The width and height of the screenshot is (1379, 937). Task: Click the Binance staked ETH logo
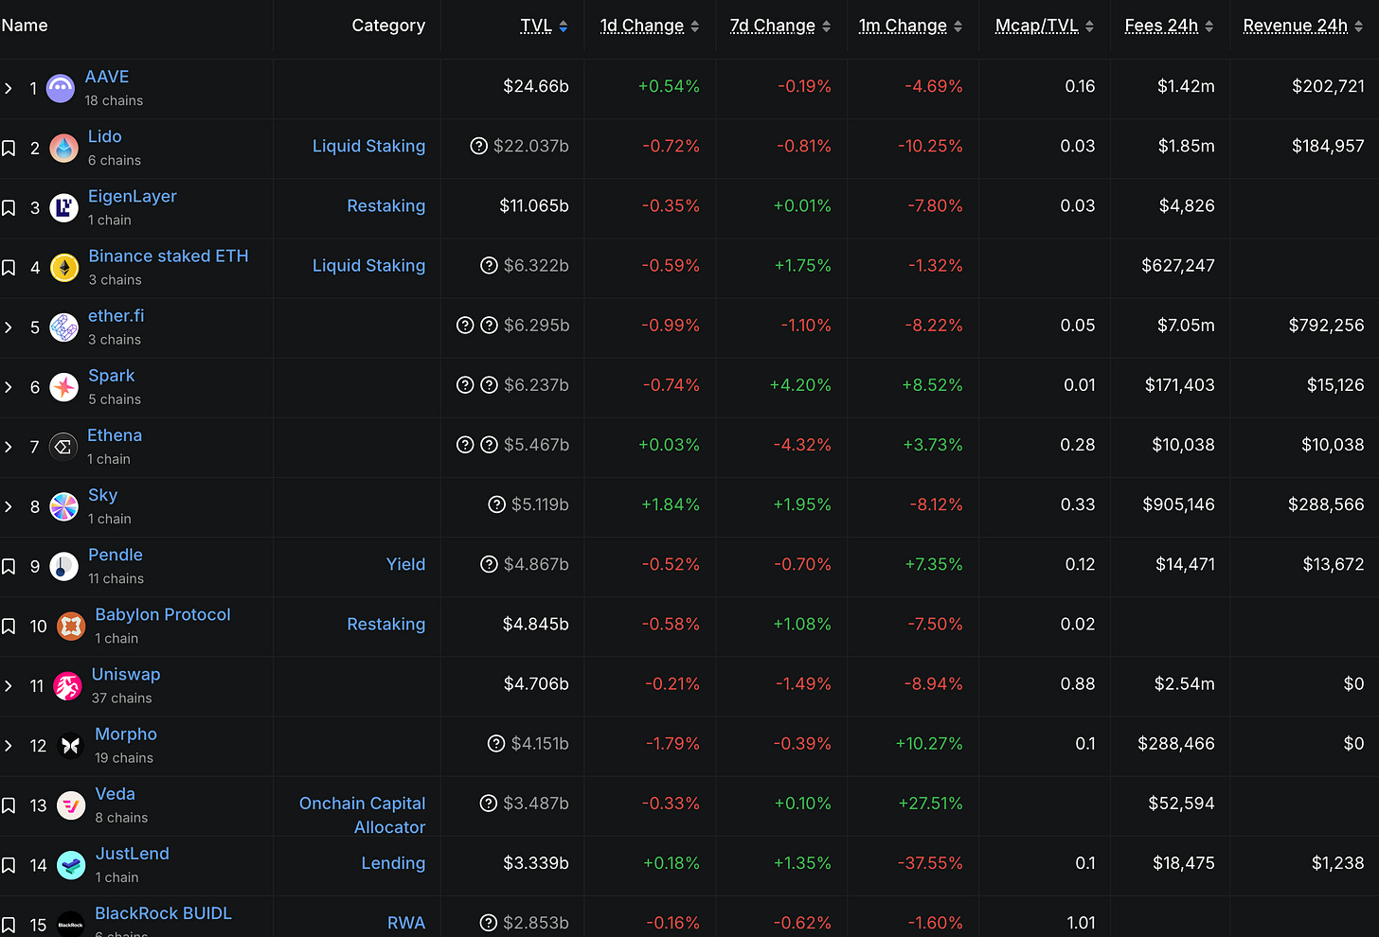pos(63,268)
